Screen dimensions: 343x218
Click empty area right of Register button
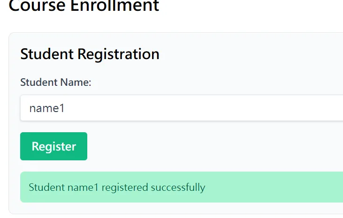[x=211, y=146]
